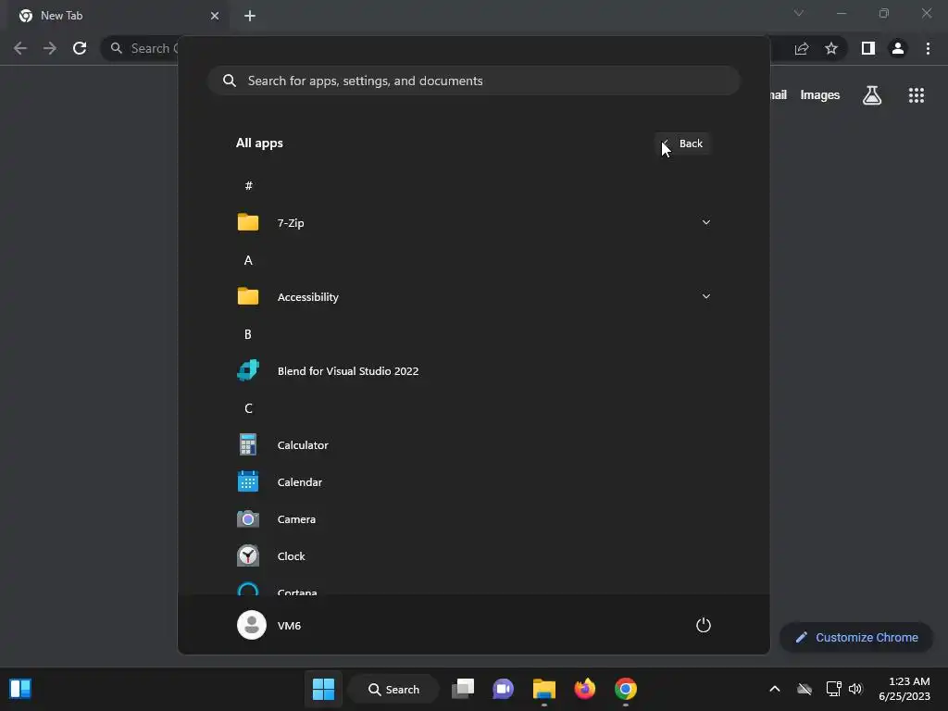Go back in Chrome with back arrow
Viewport: 948px width, 711px height.
[x=20, y=48]
